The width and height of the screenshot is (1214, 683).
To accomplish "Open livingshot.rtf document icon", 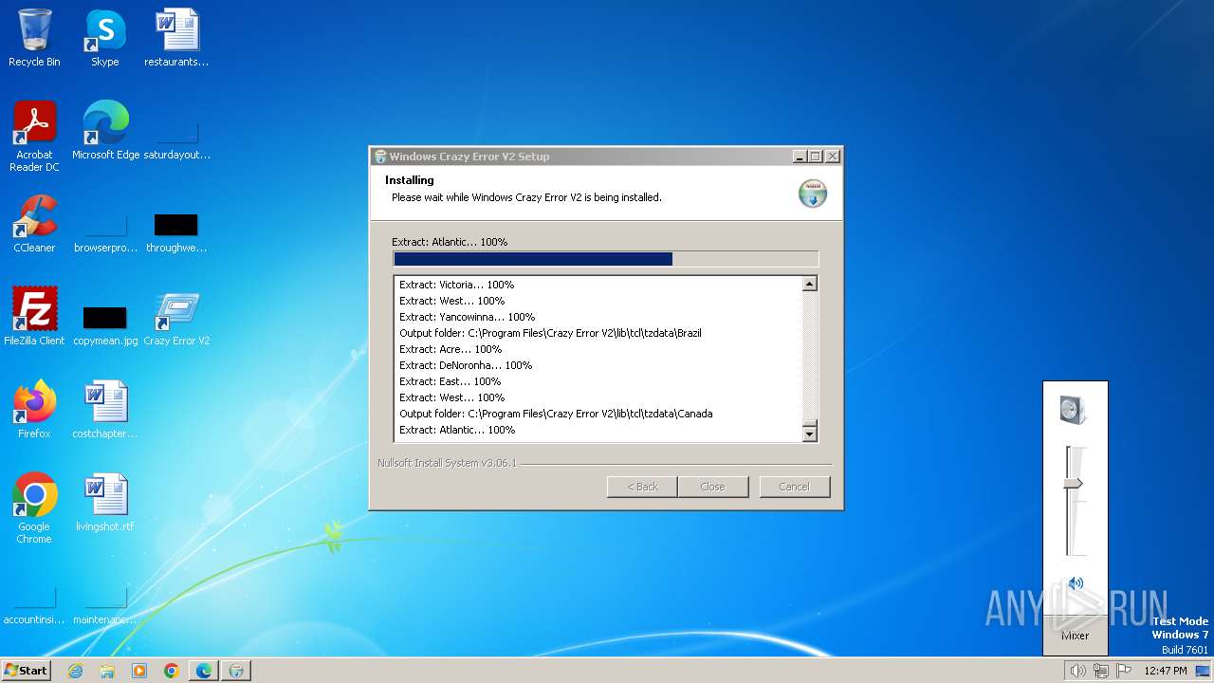I will pos(105,502).
